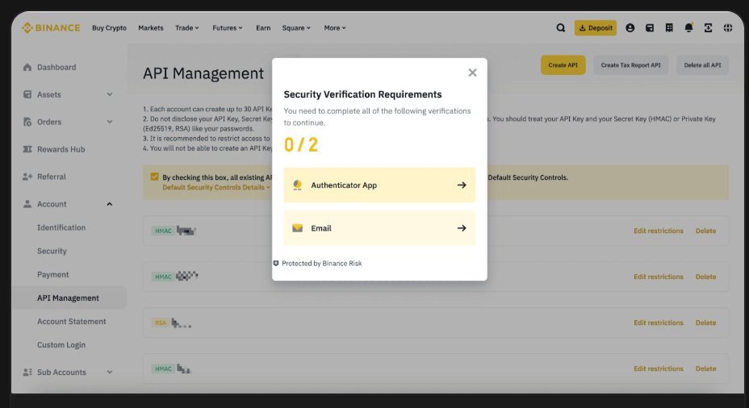
Task: Collapse the Account section chevron
Action: [110, 204]
